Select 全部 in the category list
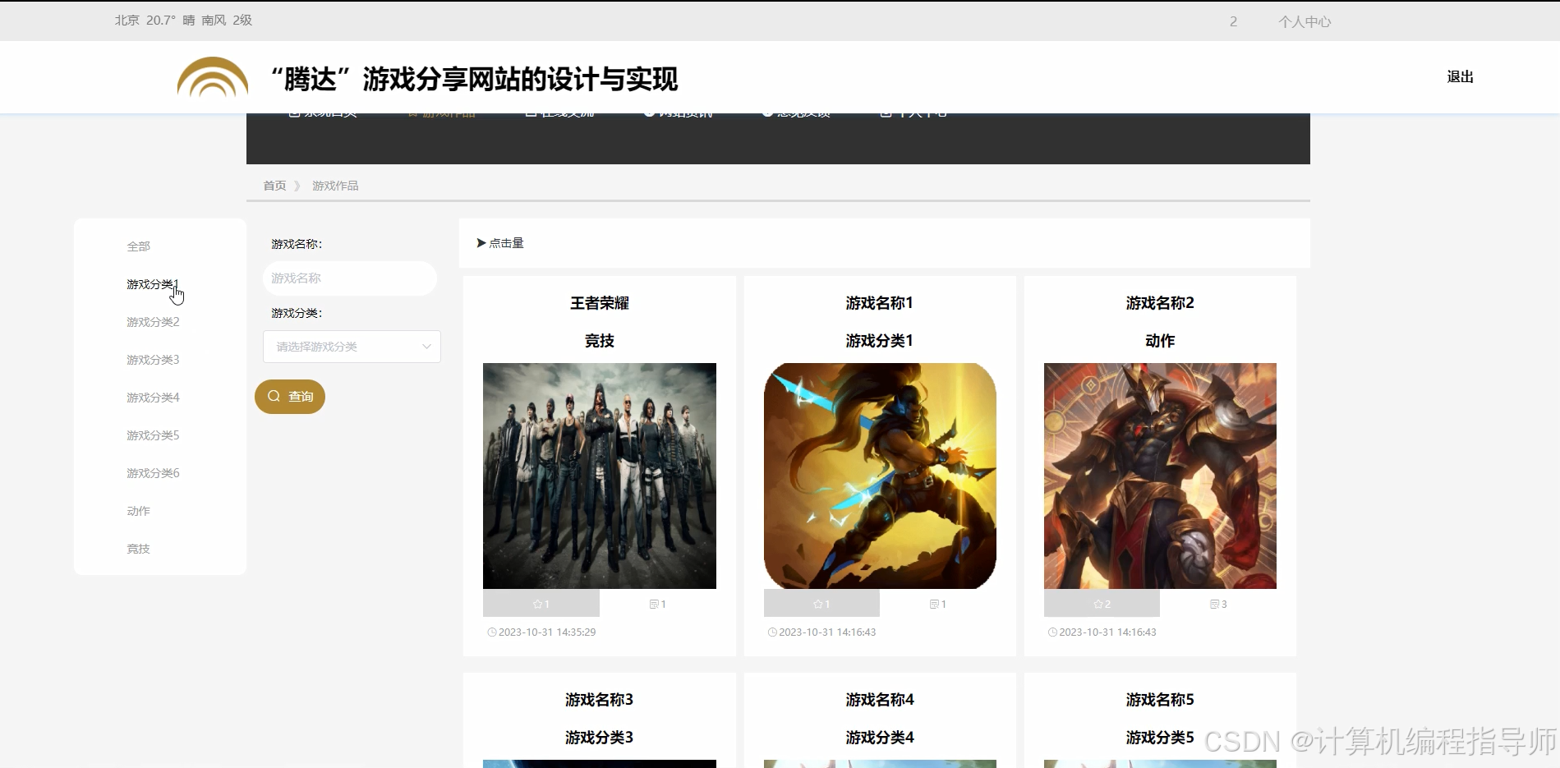The width and height of the screenshot is (1560, 768). (138, 246)
